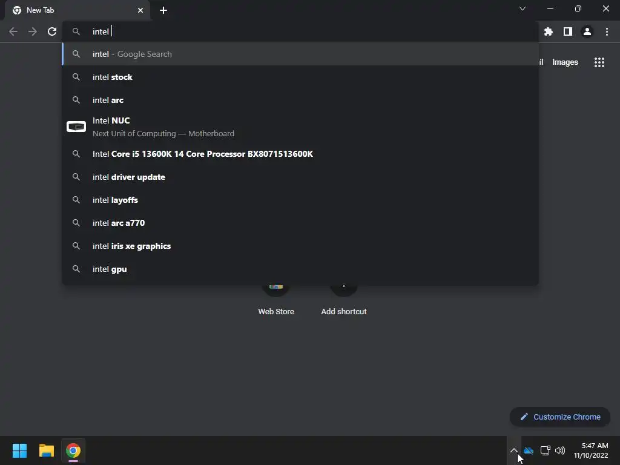The width and height of the screenshot is (620, 465).
Task: Open a new tab with plus button
Action: (163, 10)
